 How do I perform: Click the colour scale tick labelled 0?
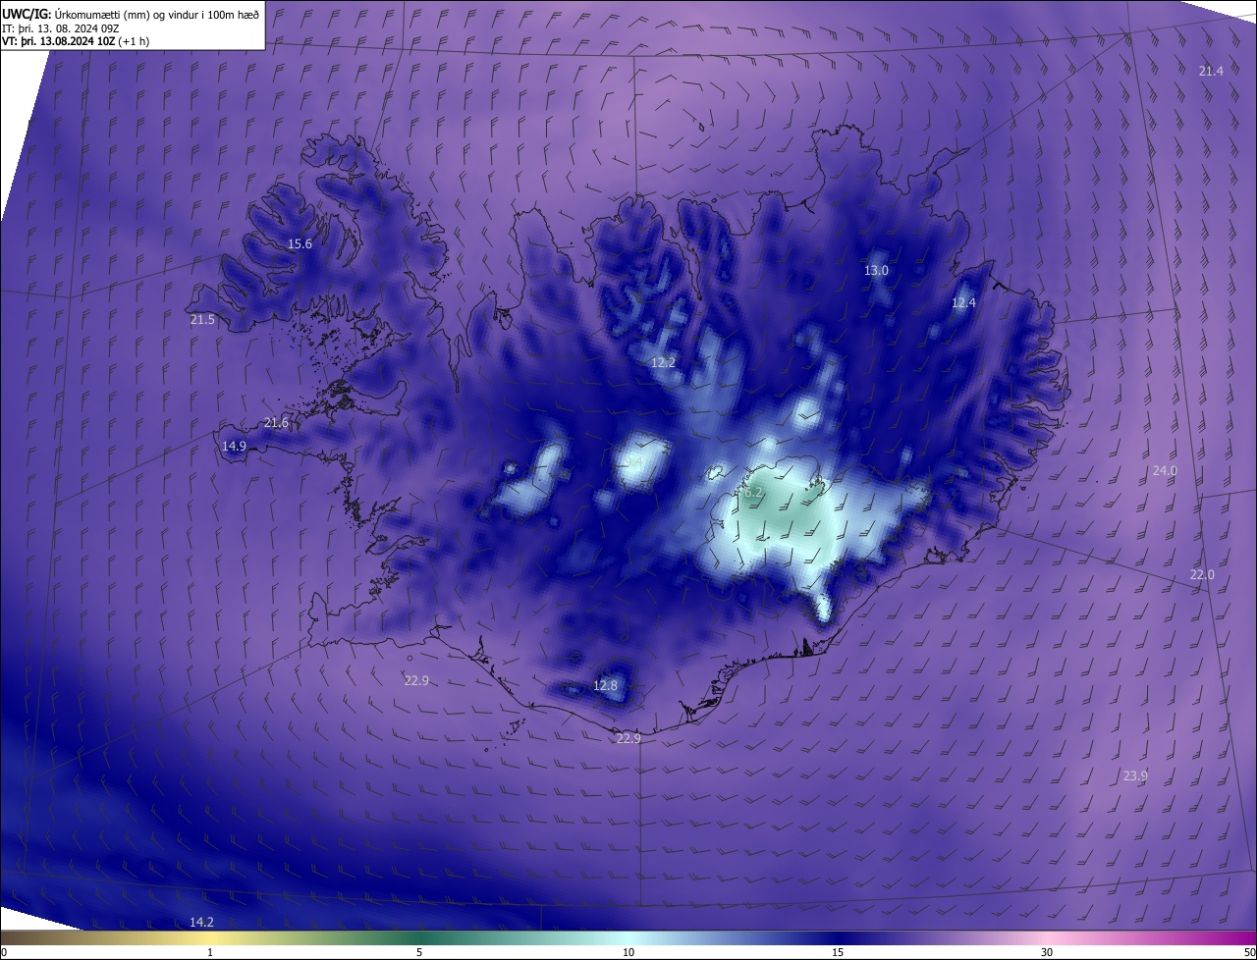tap(4, 952)
